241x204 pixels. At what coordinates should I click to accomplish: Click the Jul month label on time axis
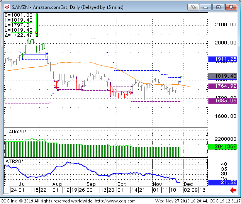[23, 184]
